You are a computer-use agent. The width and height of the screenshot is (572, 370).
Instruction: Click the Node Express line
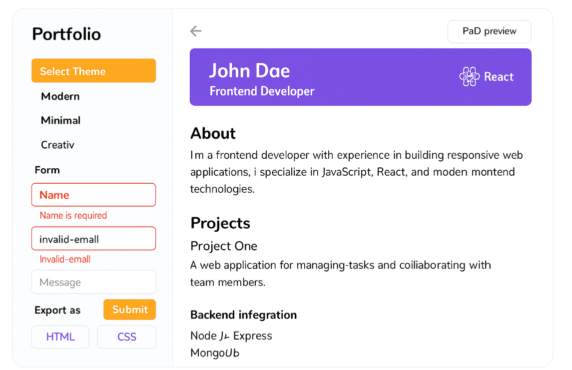click(x=231, y=336)
